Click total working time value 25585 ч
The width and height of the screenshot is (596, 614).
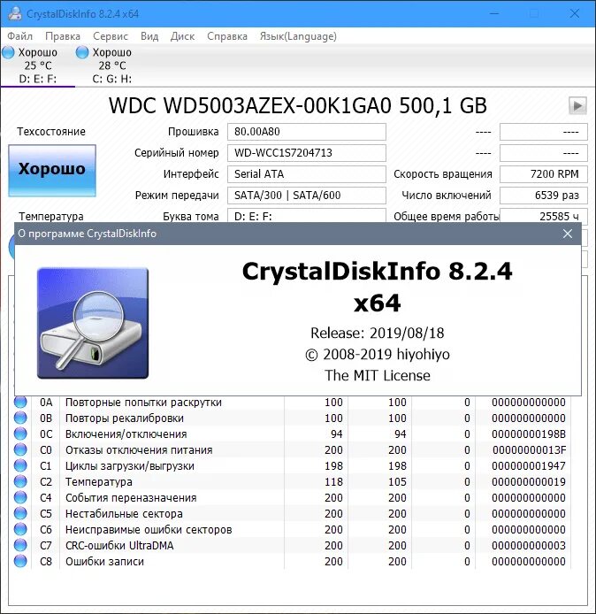pyautogui.click(x=544, y=216)
